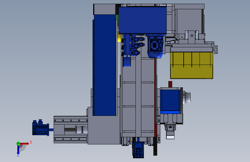Select the small red block above blue housing
The height and width of the screenshot is (162, 250).
(170, 84)
